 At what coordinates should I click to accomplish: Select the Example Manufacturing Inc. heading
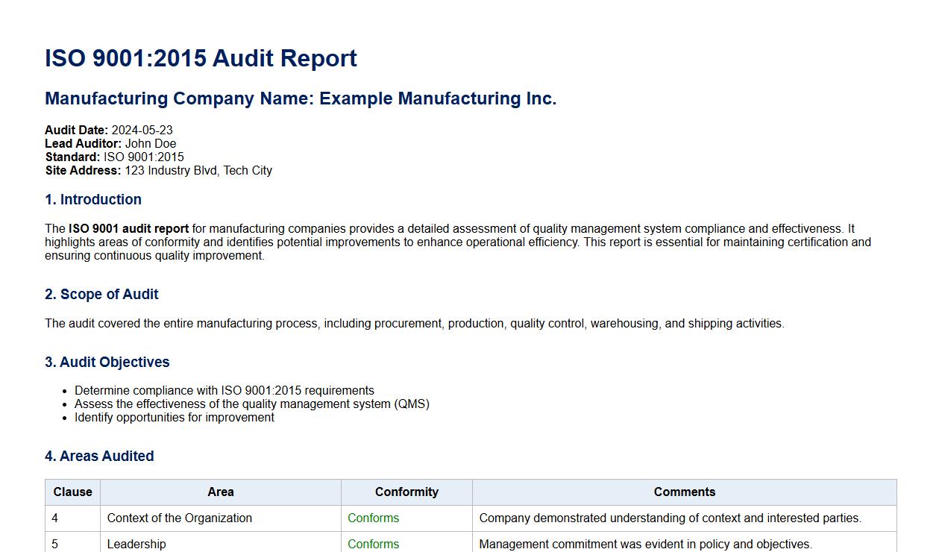[x=301, y=98]
